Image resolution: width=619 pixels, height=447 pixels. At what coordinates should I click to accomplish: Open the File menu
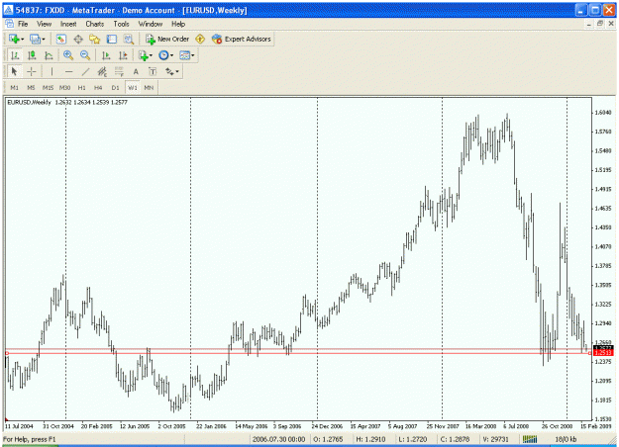(23, 24)
